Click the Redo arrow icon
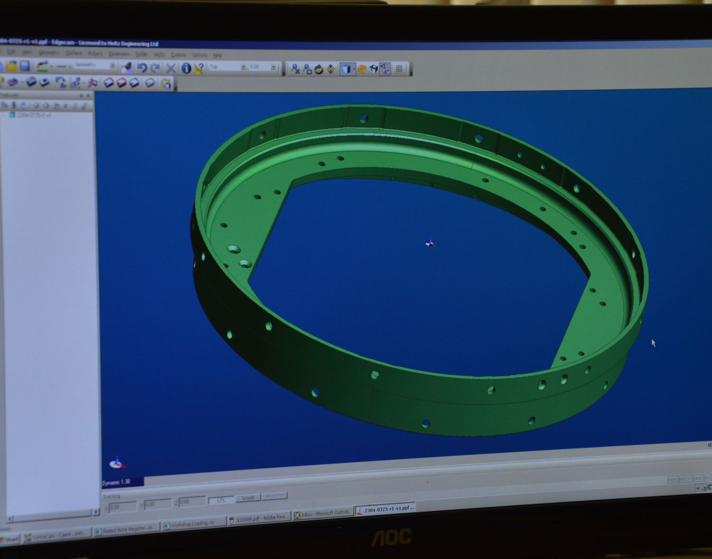The image size is (712, 559). pyautogui.click(x=155, y=68)
